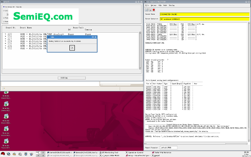Open the fourth menu in ui_report
Screen dimensions: 251x157
[x=165, y=5]
